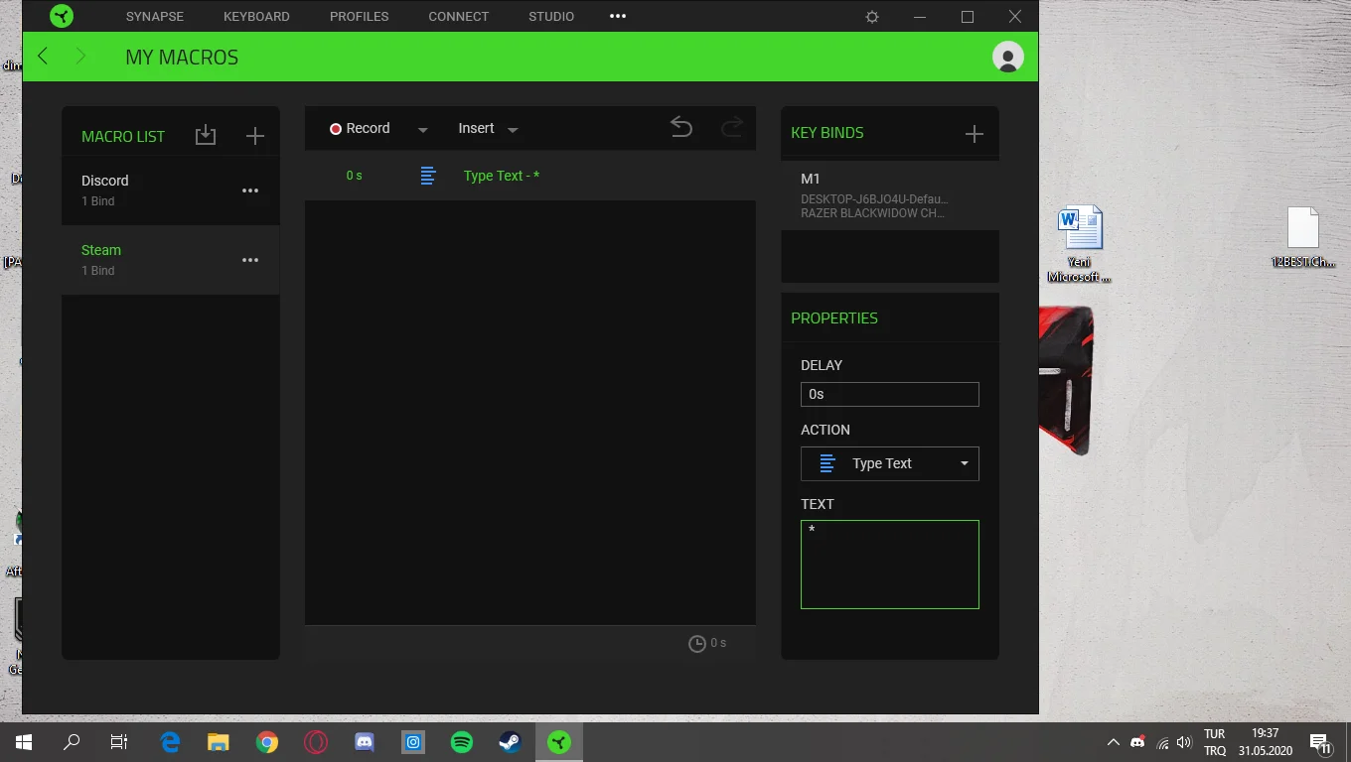Image resolution: width=1351 pixels, height=762 pixels.
Task: Open the user account avatar
Action: pyautogui.click(x=1008, y=57)
